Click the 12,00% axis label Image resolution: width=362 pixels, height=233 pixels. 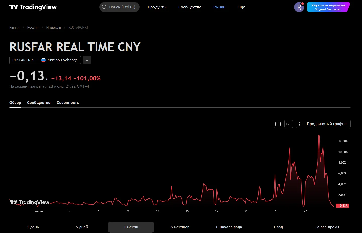click(343, 141)
